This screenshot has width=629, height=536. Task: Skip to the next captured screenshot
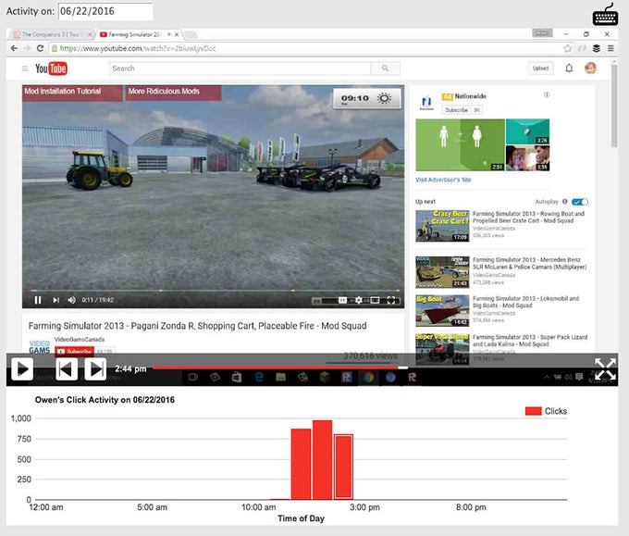click(x=95, y=368)
